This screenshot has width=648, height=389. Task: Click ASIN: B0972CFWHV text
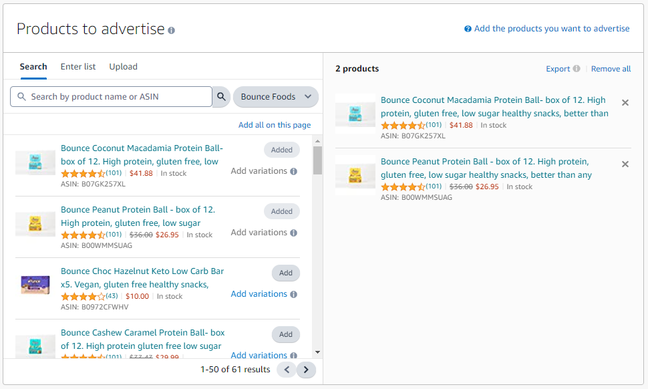(x=95, y=307)
